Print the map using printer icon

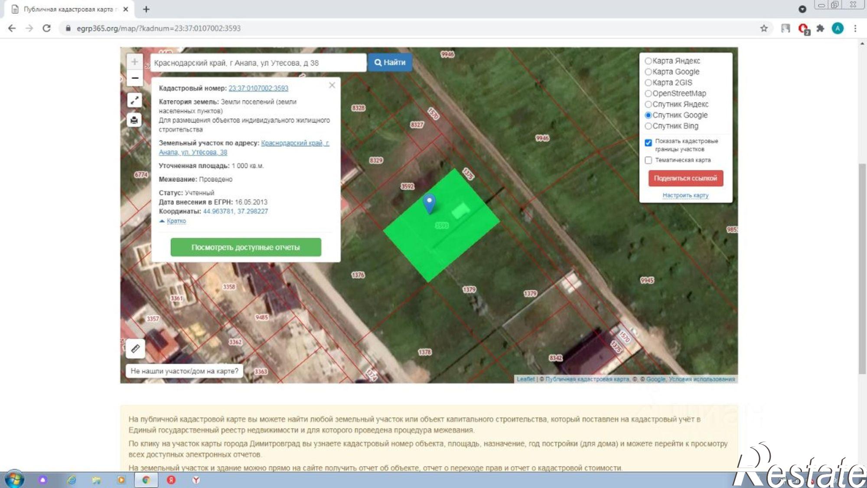coord(134,120)
